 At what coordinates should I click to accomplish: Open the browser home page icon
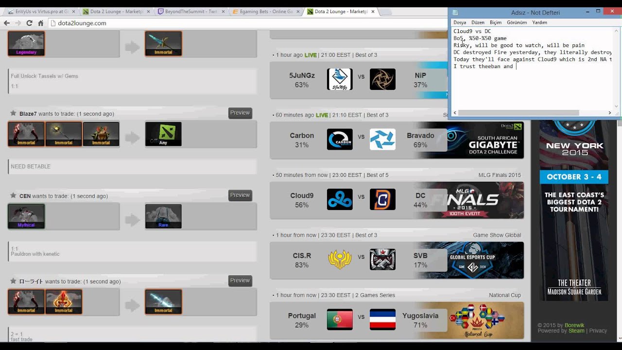click(x=41, y=23)
